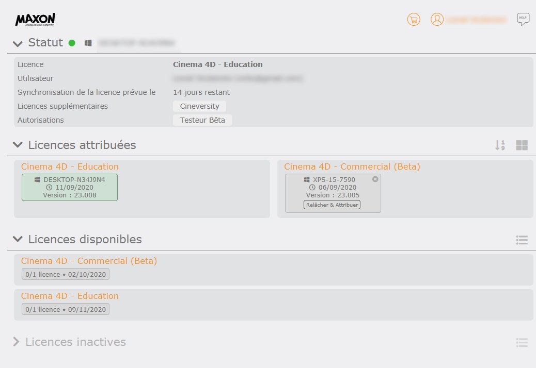The width and height of the screenshot is (536, 368).
Task: Open the Help speech bubble icon
Action: [x=523, y=20]
